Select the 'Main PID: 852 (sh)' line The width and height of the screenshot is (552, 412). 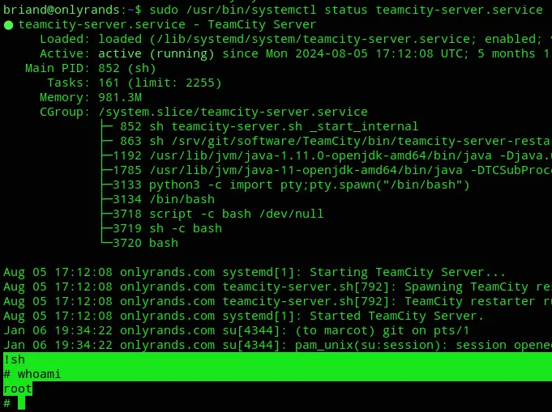91,68
